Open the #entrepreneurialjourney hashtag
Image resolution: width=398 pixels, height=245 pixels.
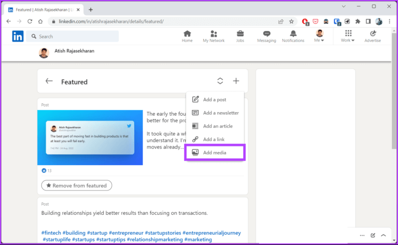click(x=211, y=233)
